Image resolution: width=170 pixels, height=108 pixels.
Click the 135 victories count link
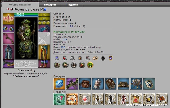65,39
